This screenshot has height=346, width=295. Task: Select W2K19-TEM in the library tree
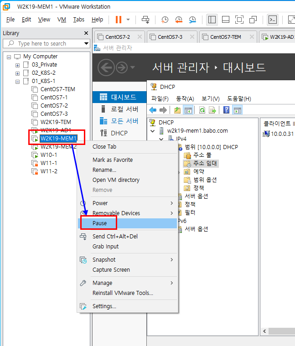(56, 122)
